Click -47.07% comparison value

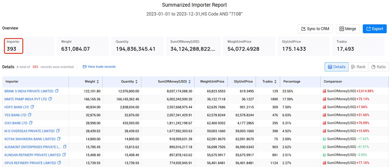[x=363, y=147]
